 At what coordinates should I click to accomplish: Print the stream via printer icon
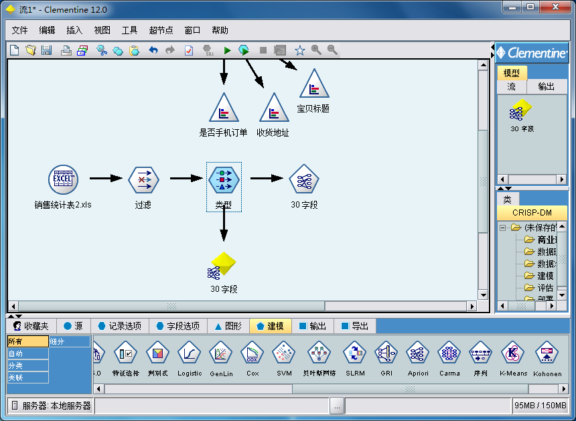tap(66, 50)
